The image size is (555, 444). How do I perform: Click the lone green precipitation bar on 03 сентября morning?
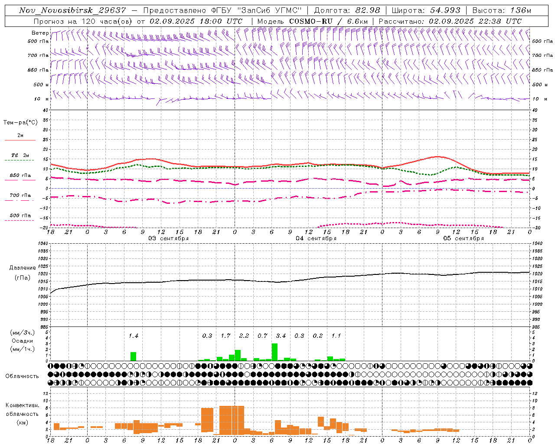133,356
